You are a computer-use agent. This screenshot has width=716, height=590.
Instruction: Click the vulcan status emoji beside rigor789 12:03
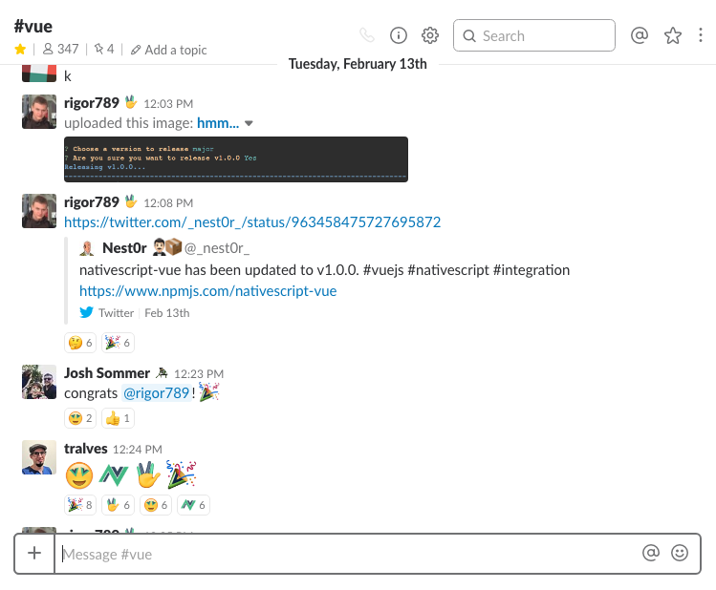click(x=131, y=102)
